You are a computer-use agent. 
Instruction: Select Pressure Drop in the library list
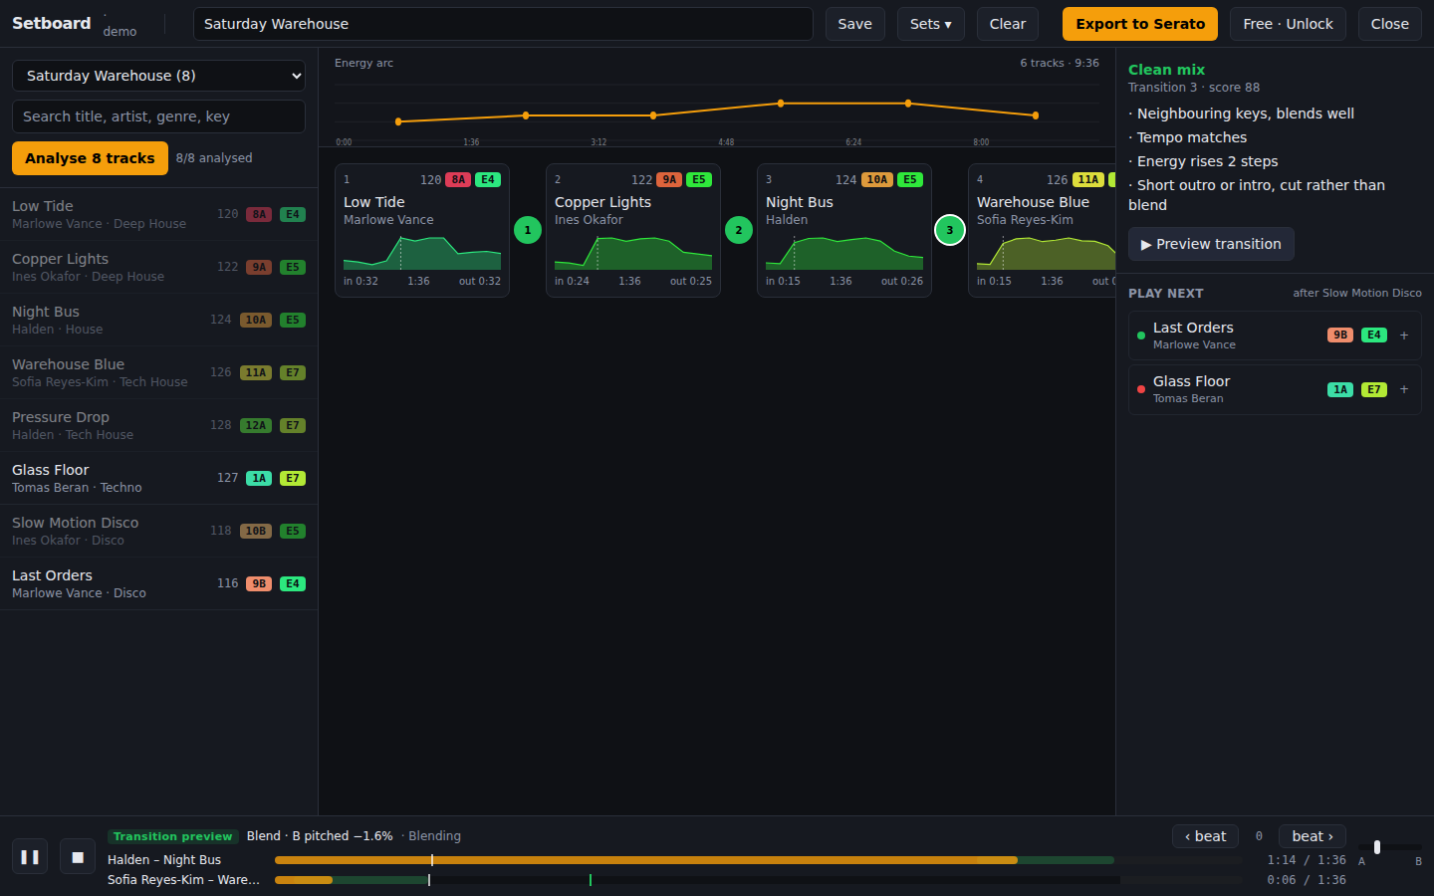coord(158,425)
